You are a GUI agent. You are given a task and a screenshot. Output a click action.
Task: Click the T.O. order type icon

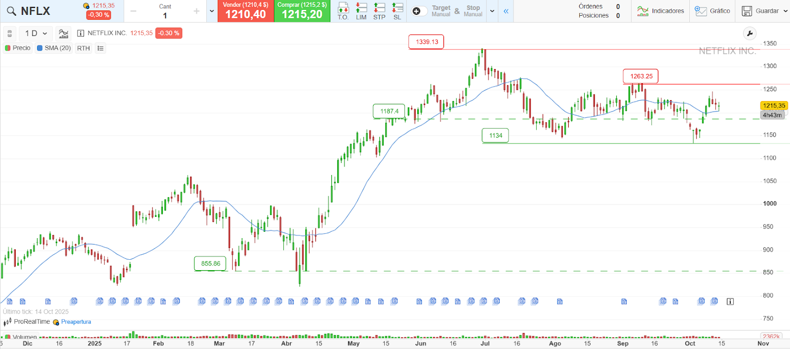343,11
